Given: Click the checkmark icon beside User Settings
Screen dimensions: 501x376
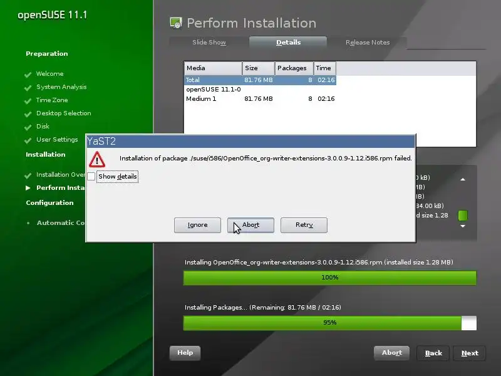Looking at the screenshot, I should 28,140.
